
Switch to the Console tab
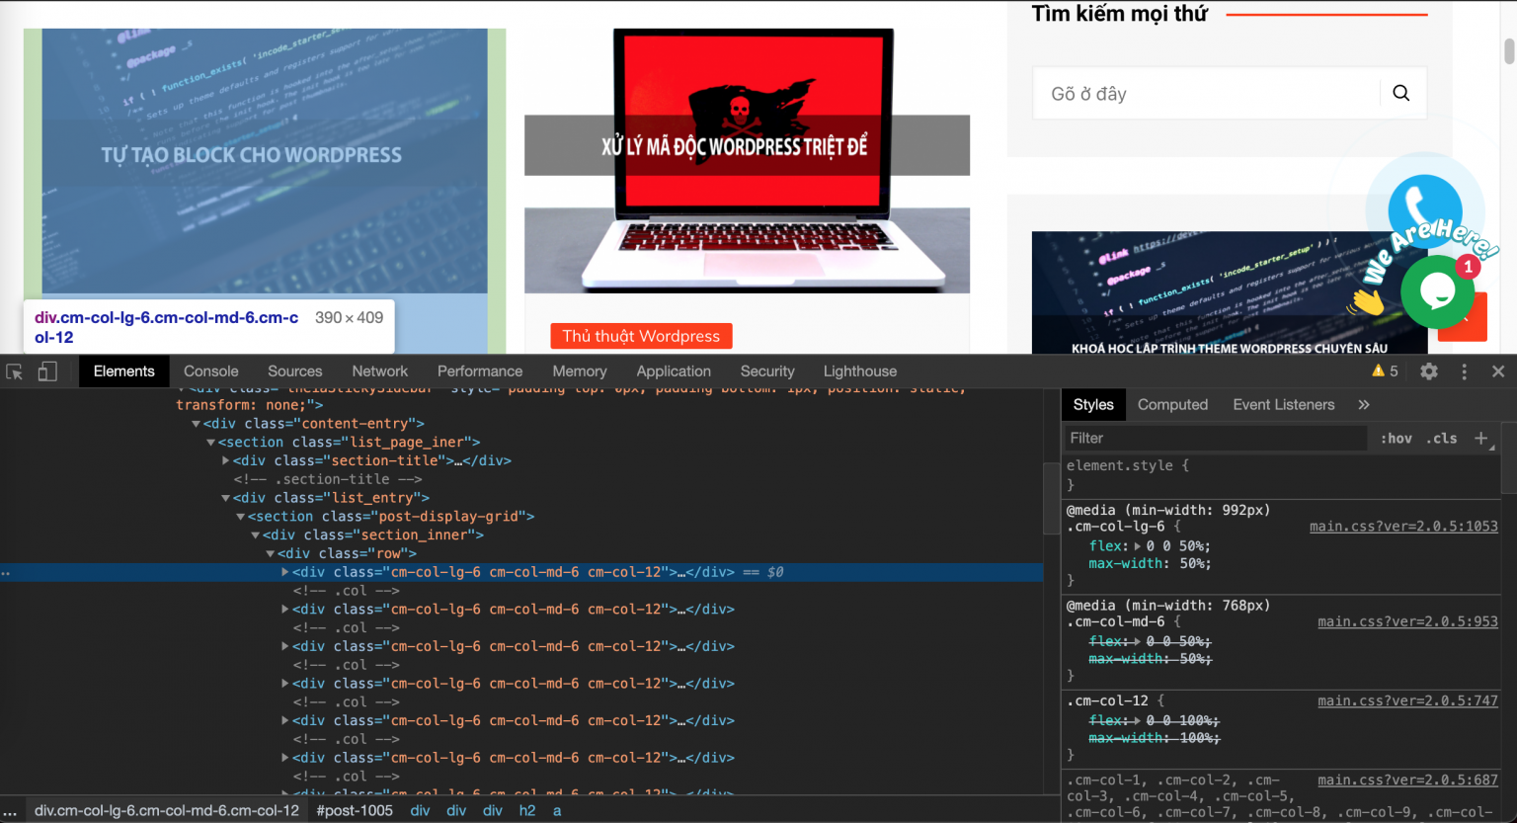tap(211, 371)
